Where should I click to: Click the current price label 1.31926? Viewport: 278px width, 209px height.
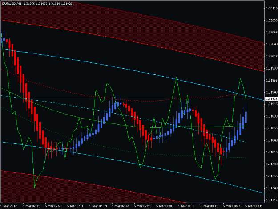272,99
